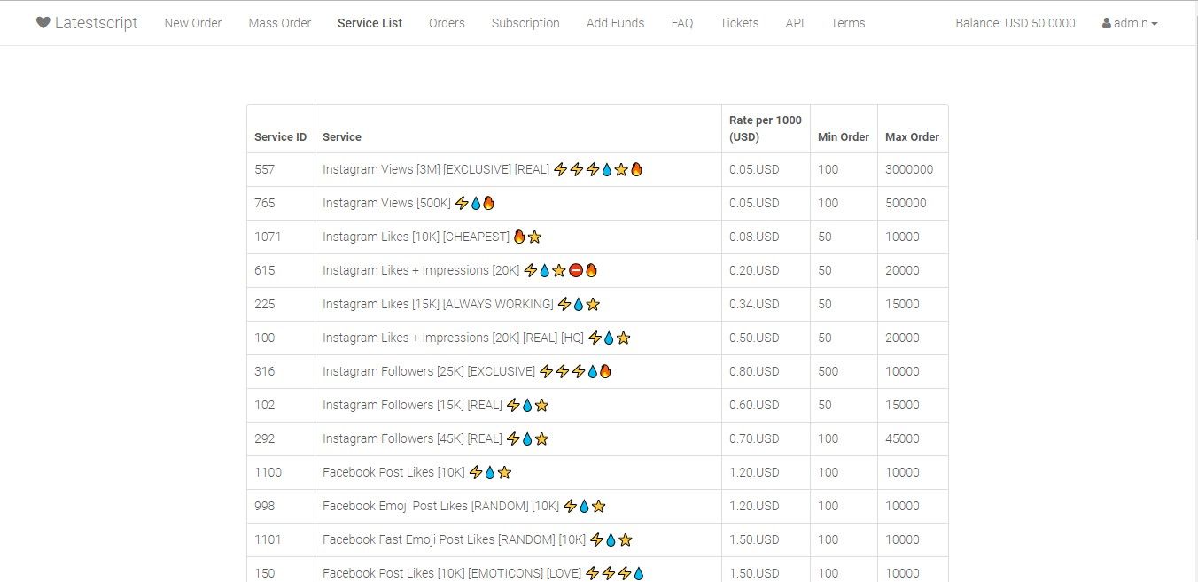
Task: Click star icon in service 100 row
Action: (623, 338)
